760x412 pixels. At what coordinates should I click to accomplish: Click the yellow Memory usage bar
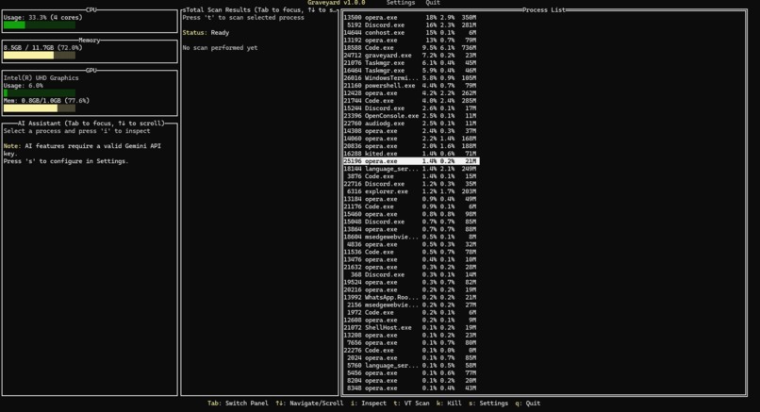(x=40, y=56)
